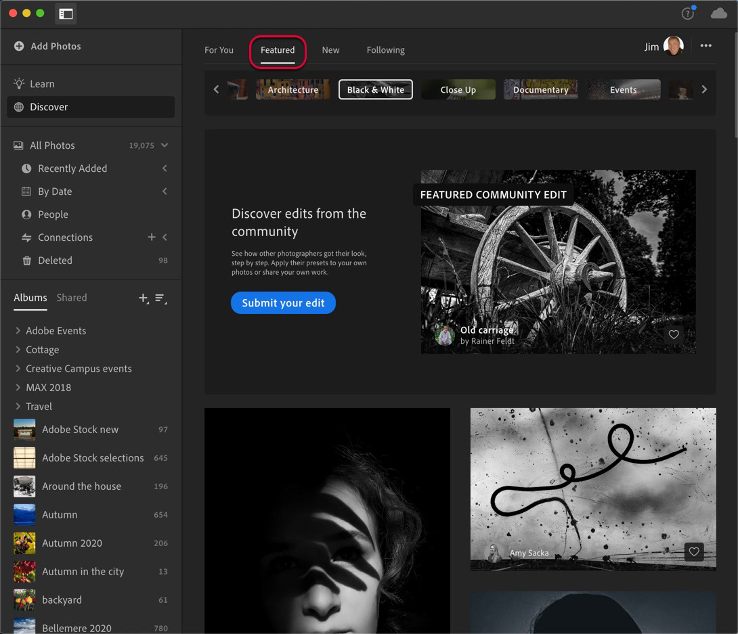Screen dimensions: 738x634
Task: Click the Add Photos plus icon
Action: point(19,46)
